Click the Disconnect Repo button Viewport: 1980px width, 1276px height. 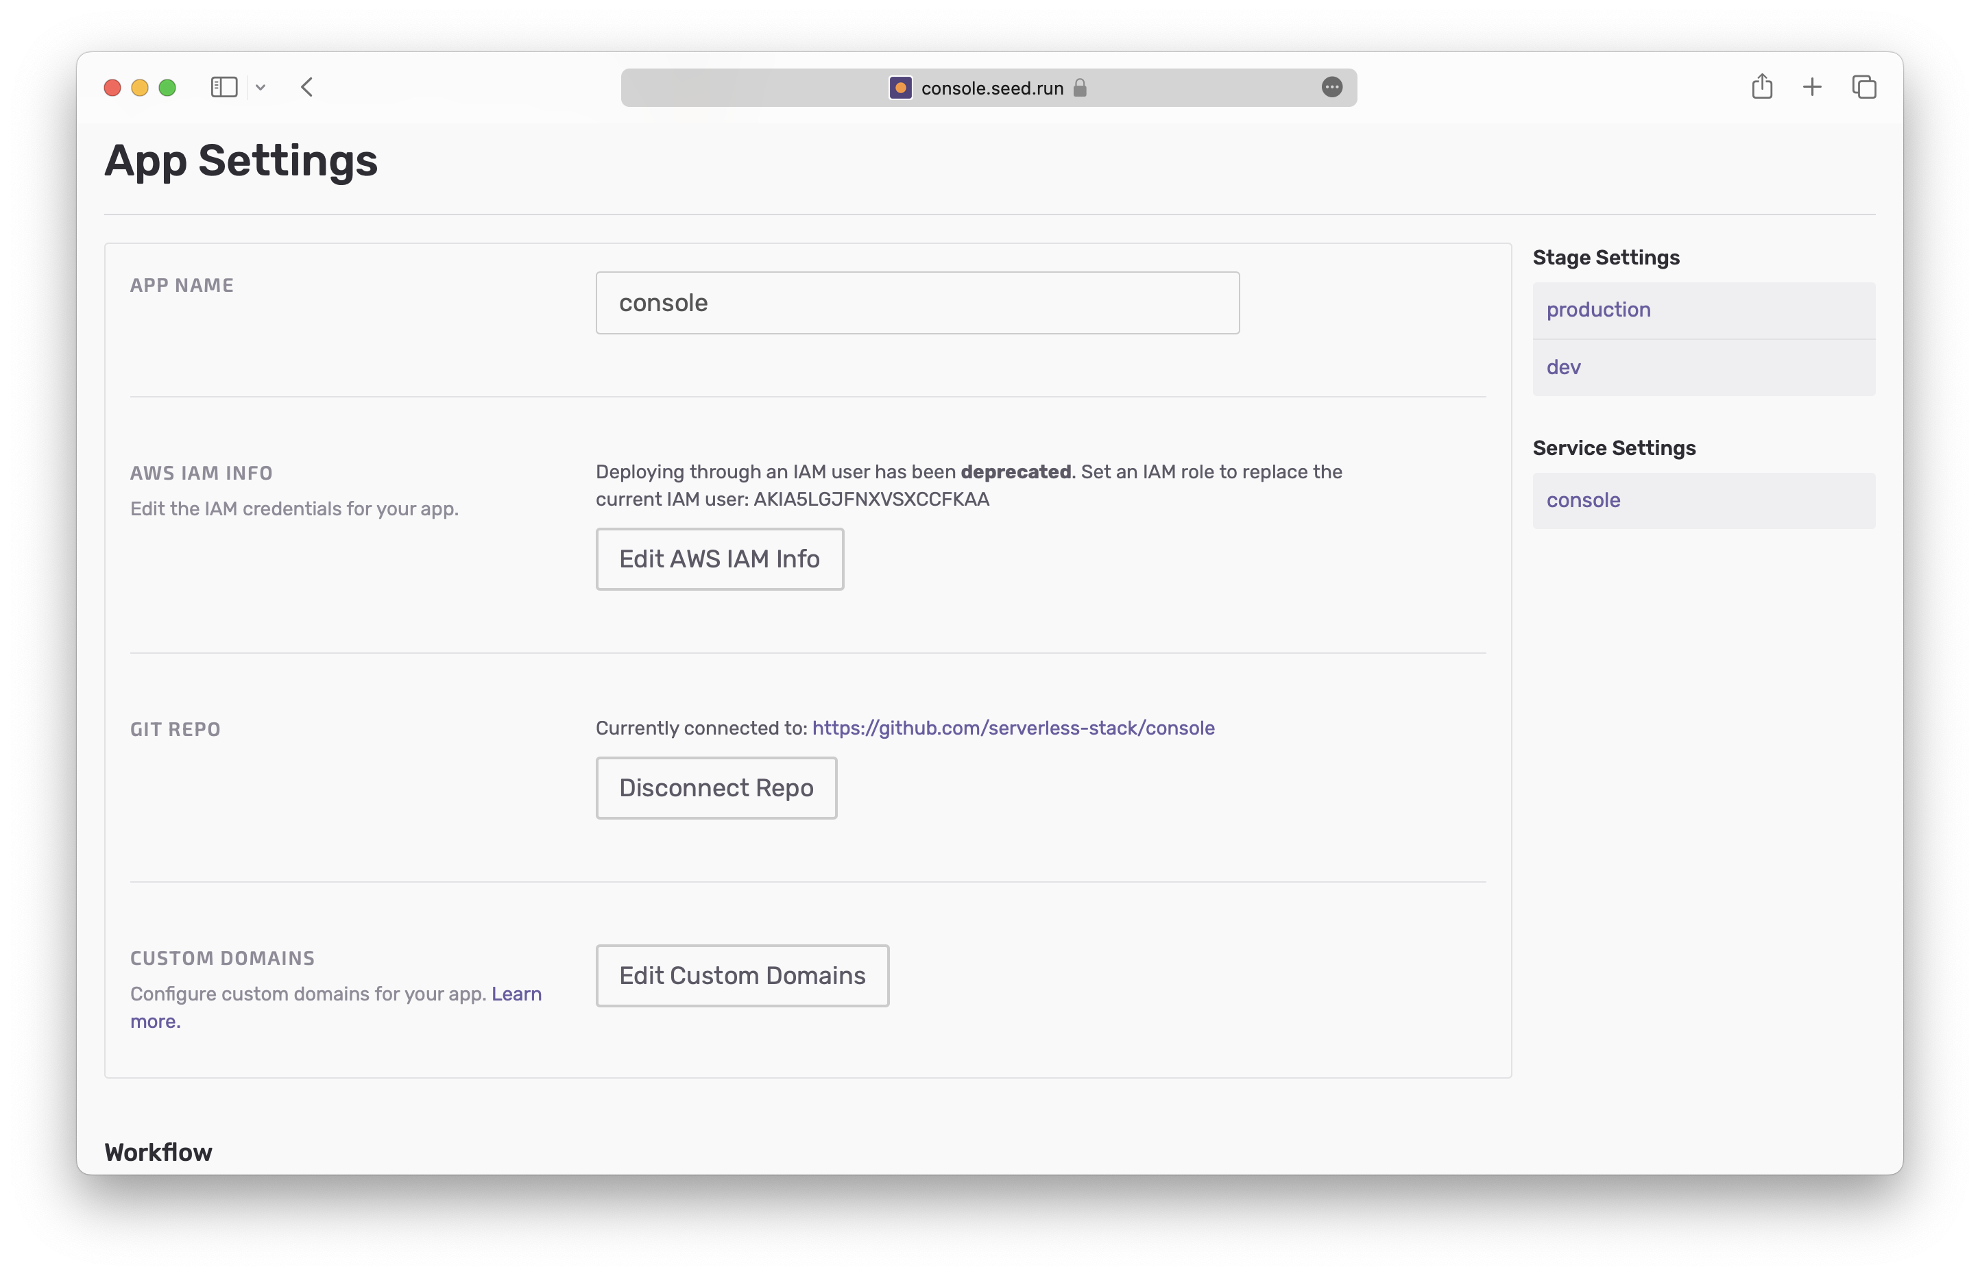pyautogui.click(x=716, y=788)
